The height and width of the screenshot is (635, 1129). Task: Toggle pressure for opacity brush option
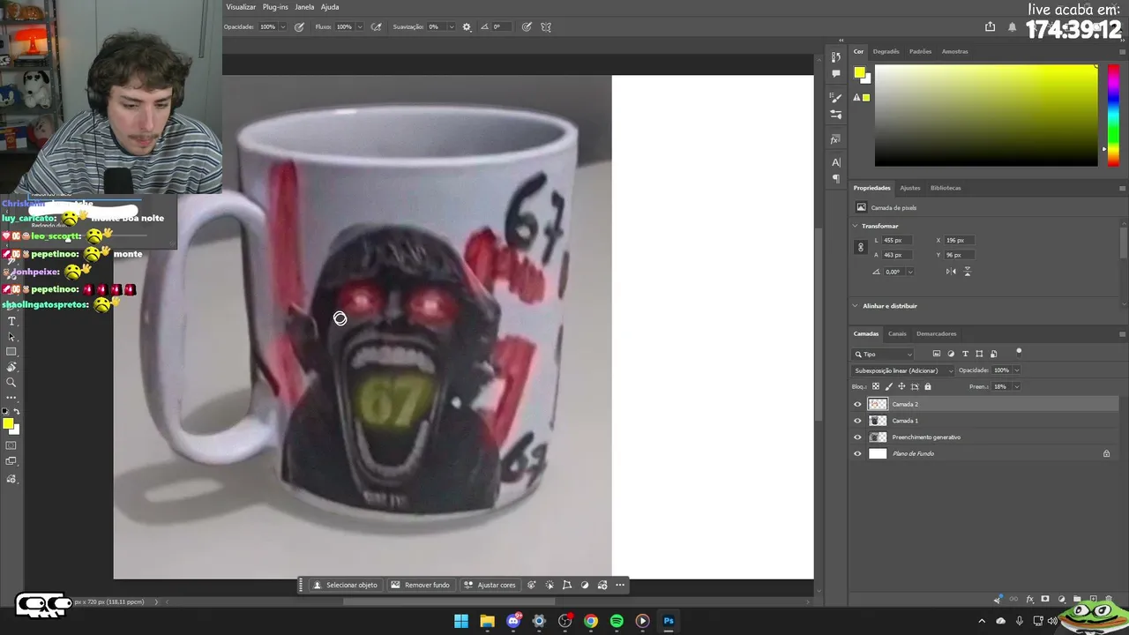coord(299,26)
